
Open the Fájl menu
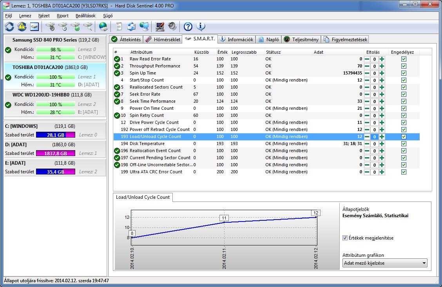pos(9,16)
